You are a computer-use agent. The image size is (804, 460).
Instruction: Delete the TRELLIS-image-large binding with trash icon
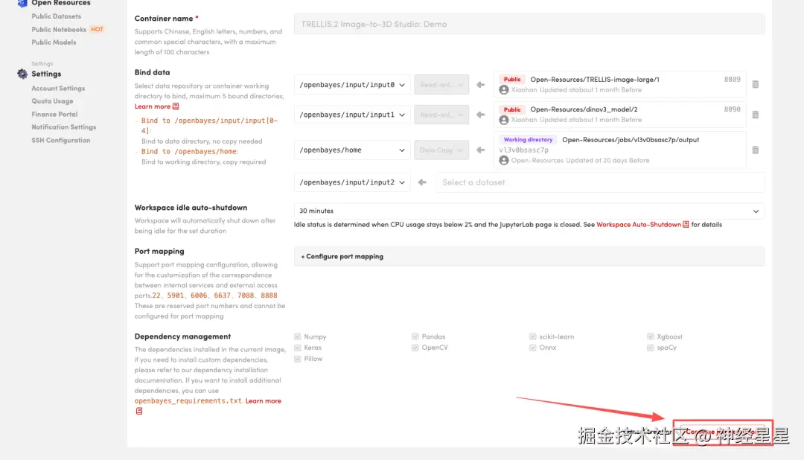756,84
